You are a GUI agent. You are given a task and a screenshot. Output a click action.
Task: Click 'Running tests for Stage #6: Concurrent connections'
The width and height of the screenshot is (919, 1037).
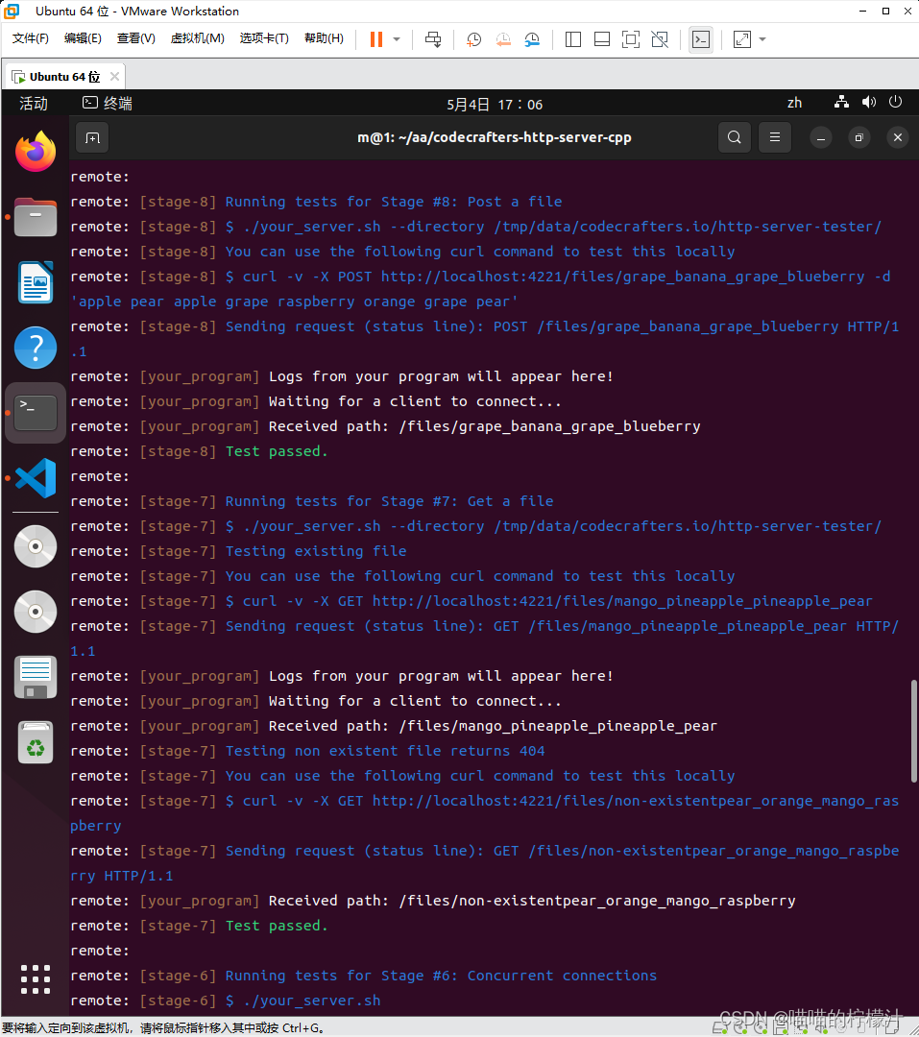(441, 976)
